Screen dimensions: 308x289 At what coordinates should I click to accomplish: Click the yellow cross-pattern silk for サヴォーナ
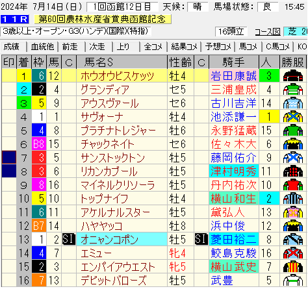tap(293, 117)
